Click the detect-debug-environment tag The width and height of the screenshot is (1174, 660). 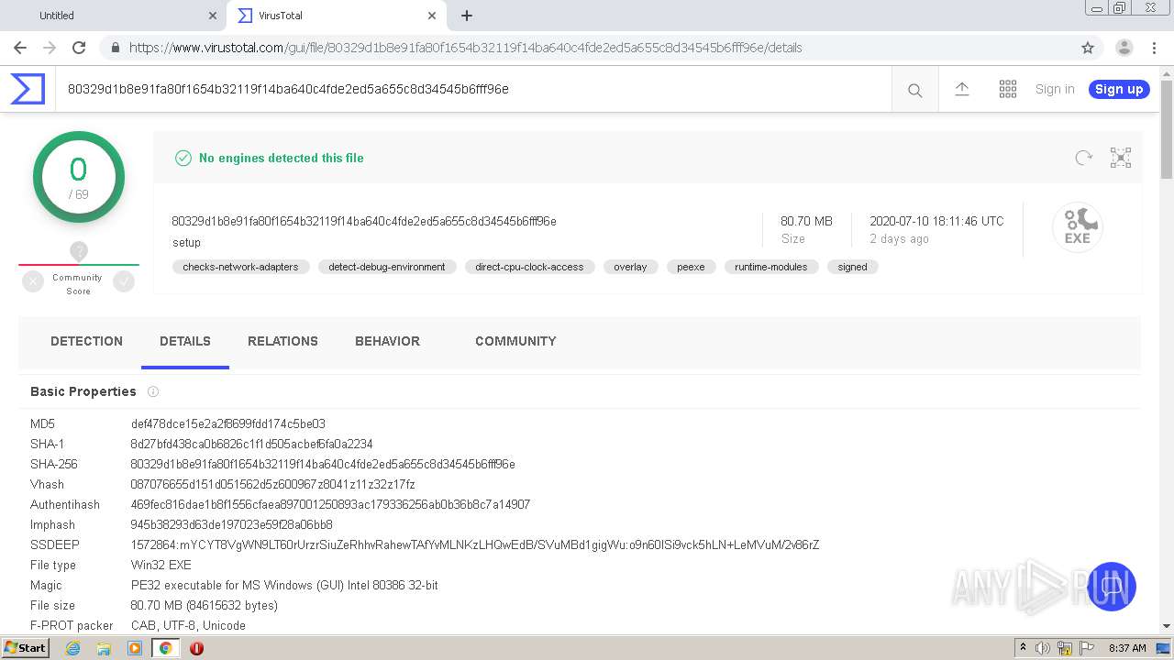pyautogui.click(x=387, y=267)
